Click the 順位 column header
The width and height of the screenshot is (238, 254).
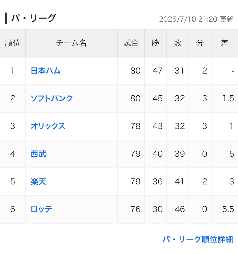pos(13,43)
